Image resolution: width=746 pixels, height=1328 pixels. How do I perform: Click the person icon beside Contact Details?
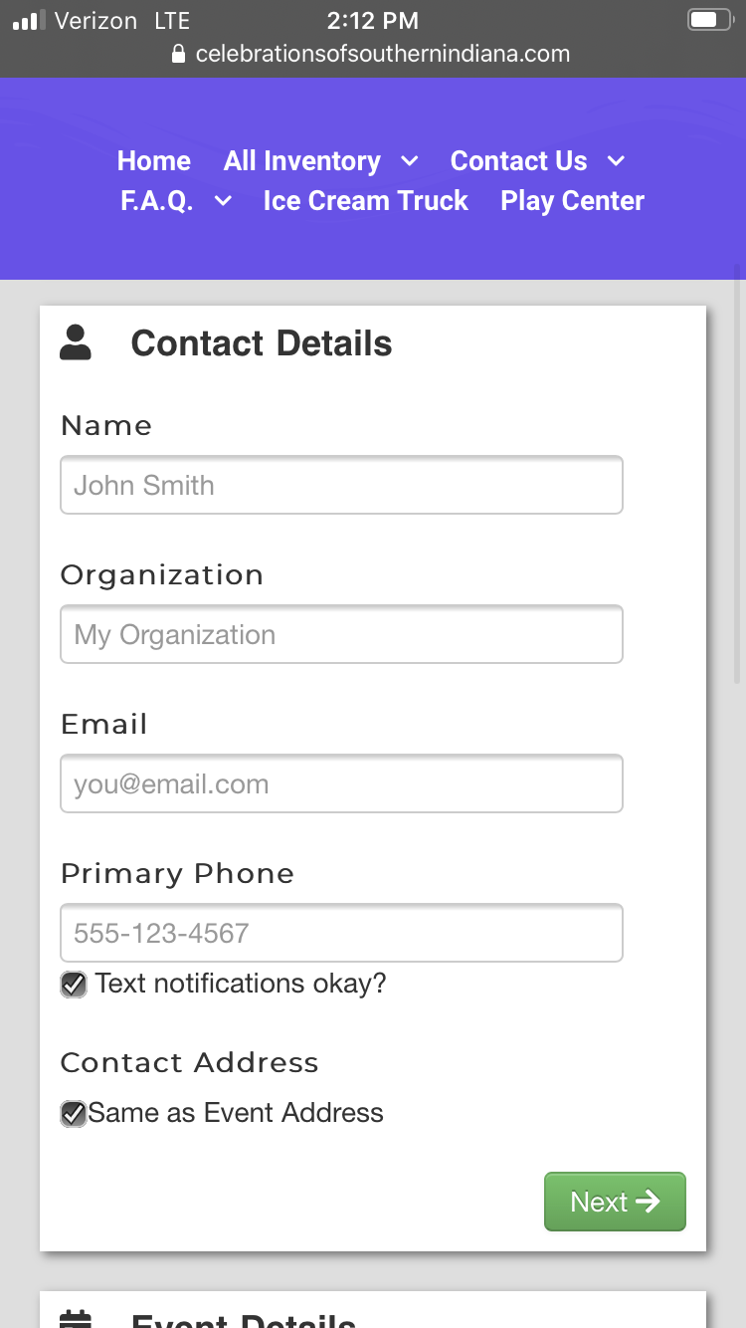pos(76,342)
